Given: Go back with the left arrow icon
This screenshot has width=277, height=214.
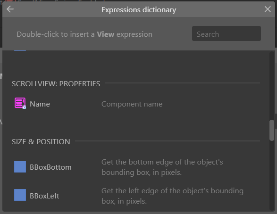Looking at the screenshot, I should [x=10, y=9].
